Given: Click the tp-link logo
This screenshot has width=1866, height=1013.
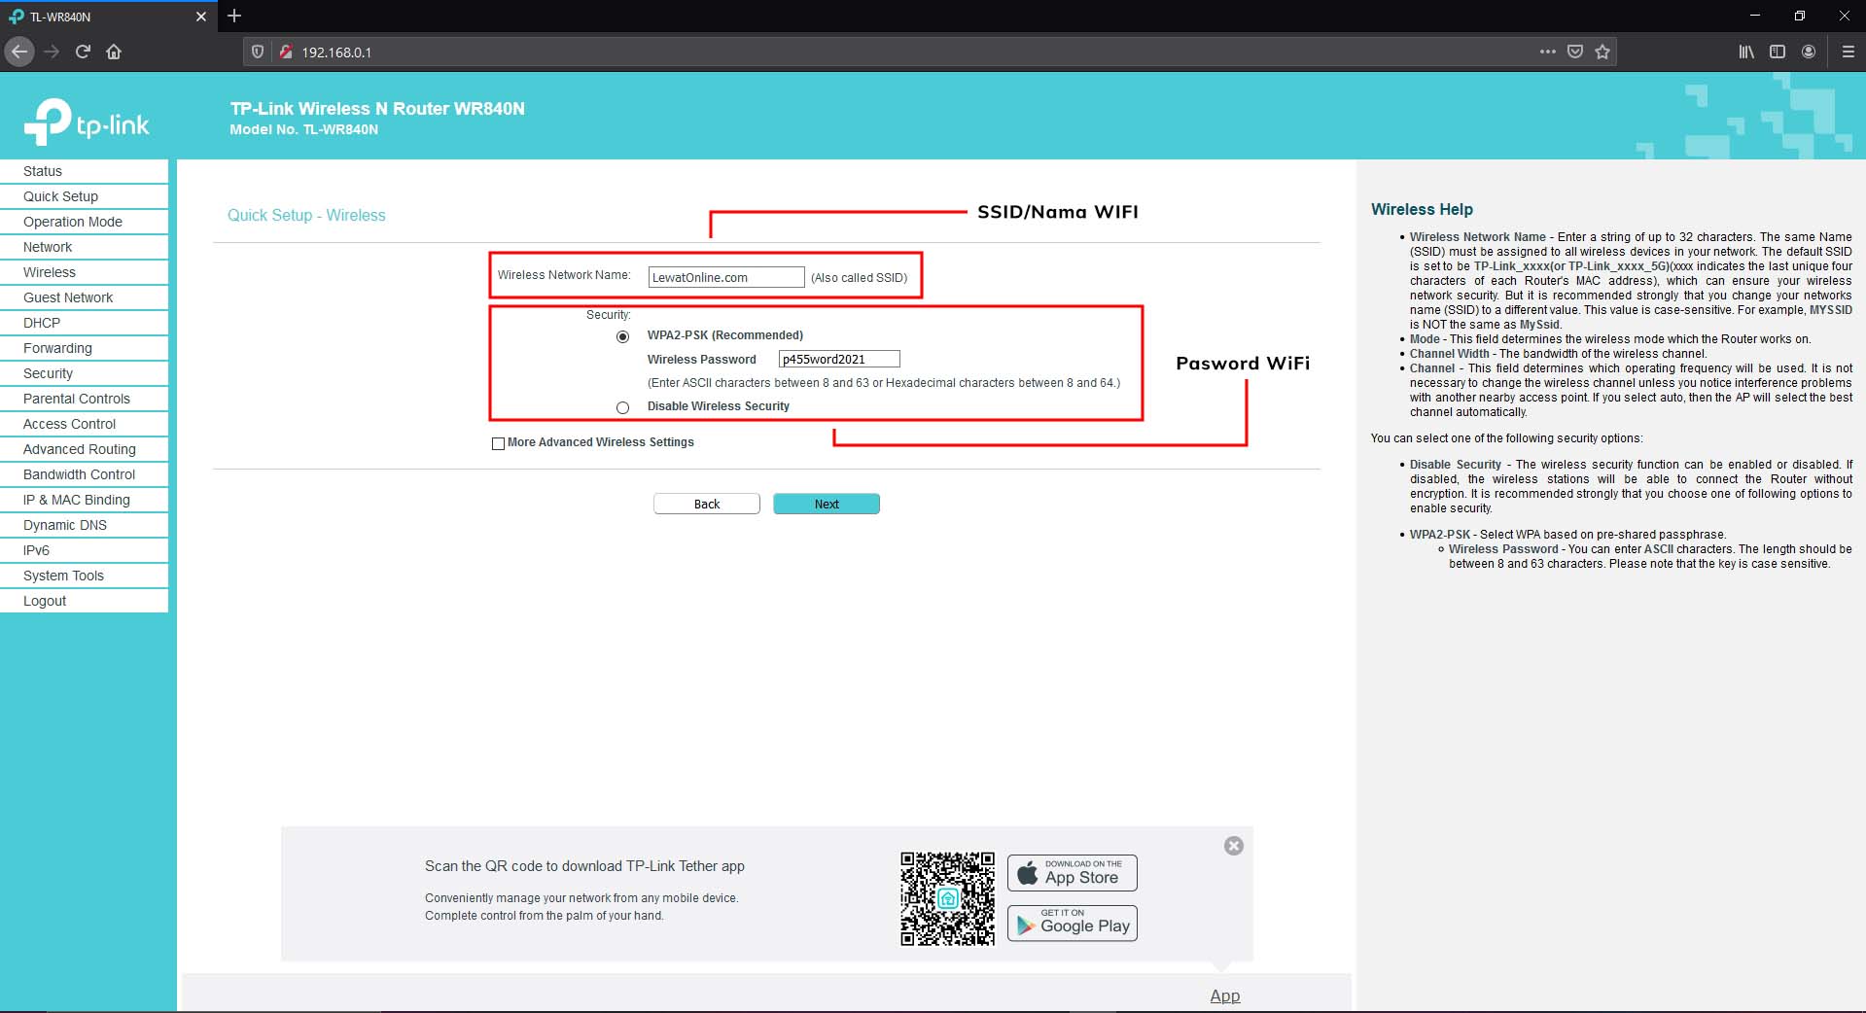Looking at the screenshot, I should [87, 122].
